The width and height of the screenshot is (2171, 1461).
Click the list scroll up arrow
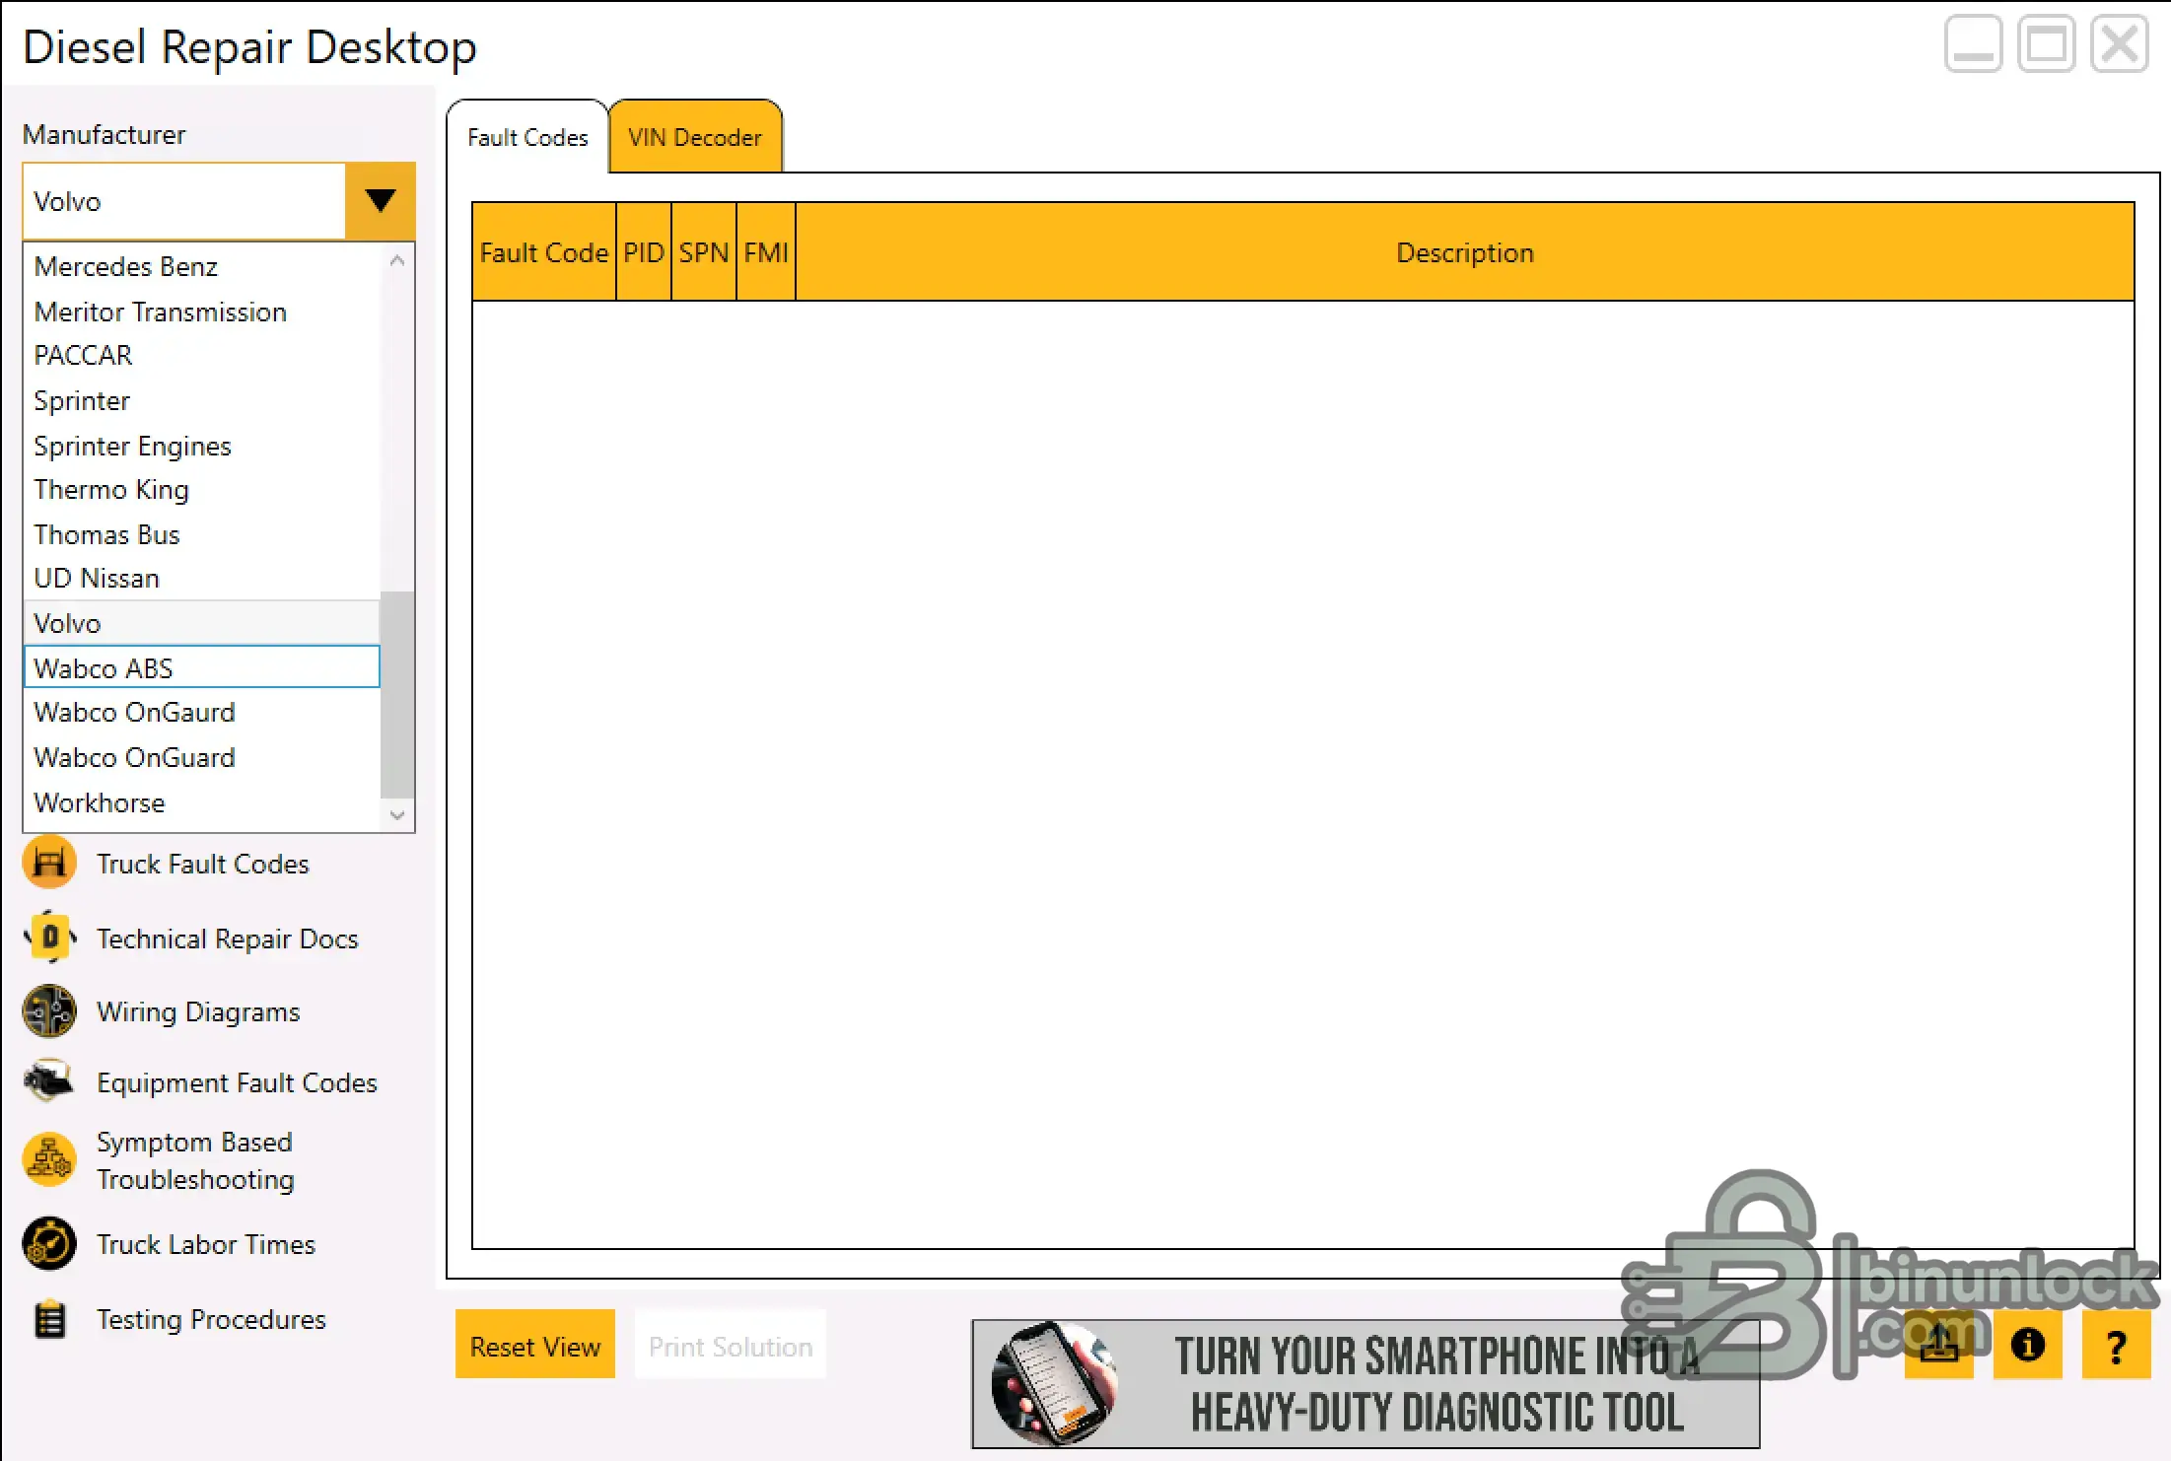pos(397,260)
